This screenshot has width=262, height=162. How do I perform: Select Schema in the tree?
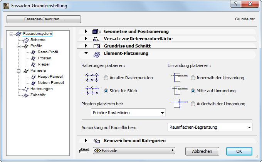pos(38,40)
